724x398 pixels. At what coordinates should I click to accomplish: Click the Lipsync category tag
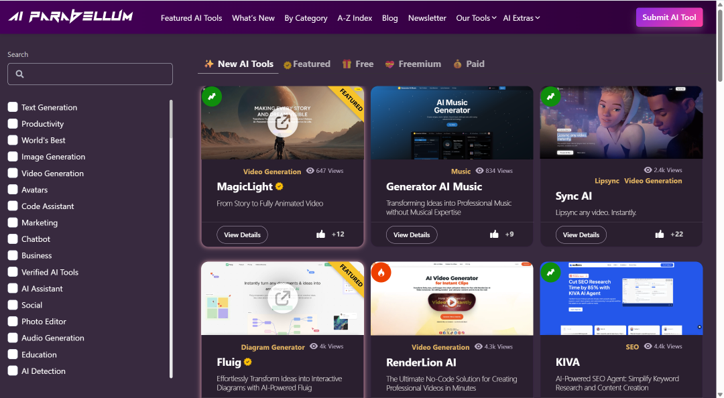(x=607, y=181)
